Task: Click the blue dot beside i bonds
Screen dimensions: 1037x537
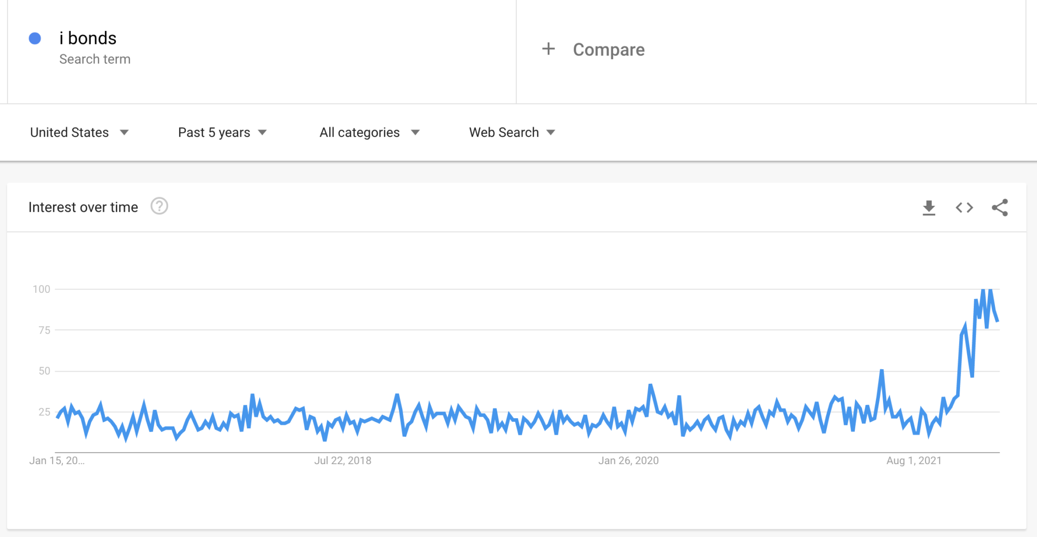Action: 35,38
